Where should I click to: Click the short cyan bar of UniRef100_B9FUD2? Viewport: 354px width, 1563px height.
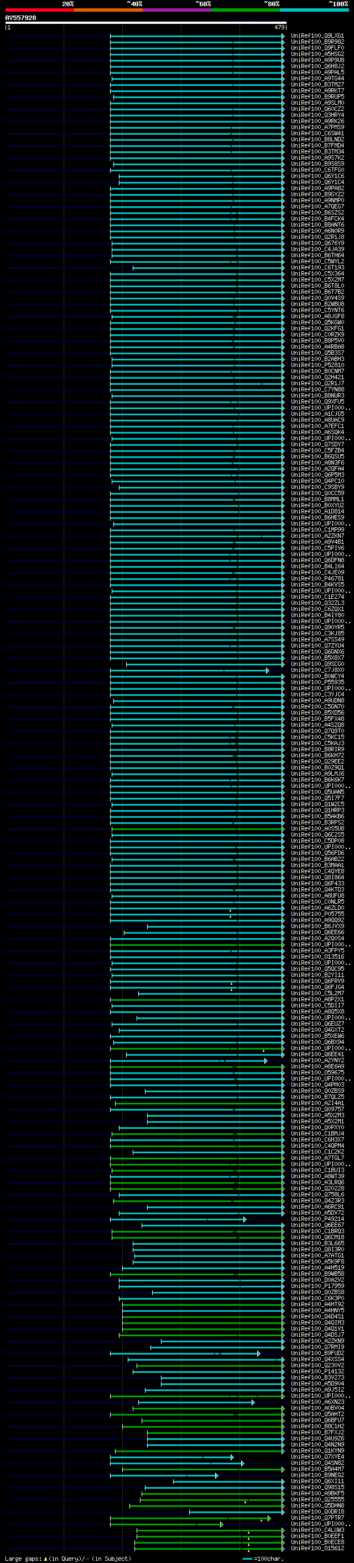coord(185,1353)
